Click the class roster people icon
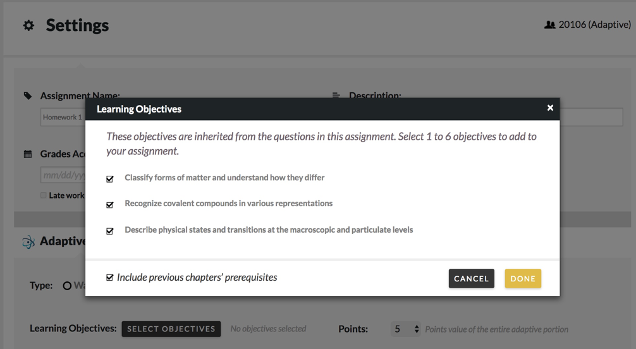 coord(549,25)
